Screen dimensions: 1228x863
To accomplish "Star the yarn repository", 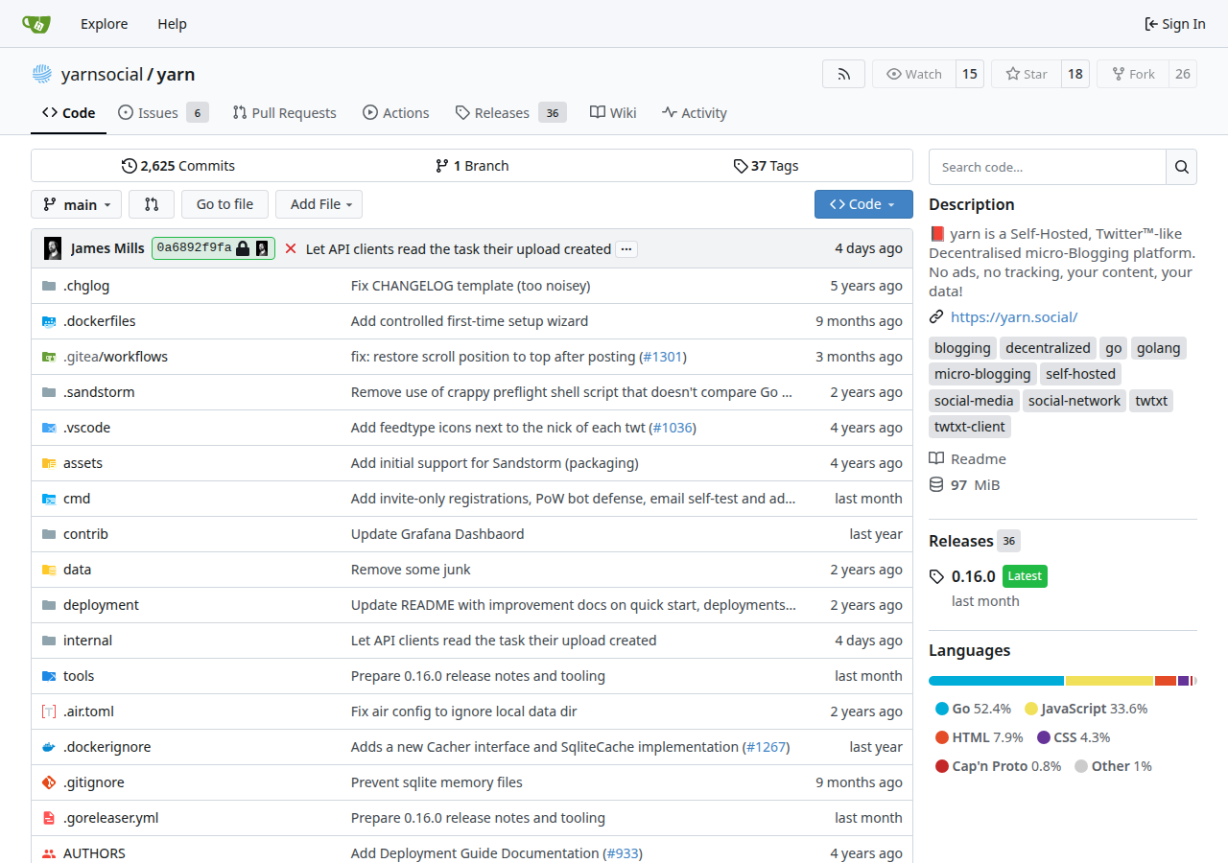I will coord(1027,74).
